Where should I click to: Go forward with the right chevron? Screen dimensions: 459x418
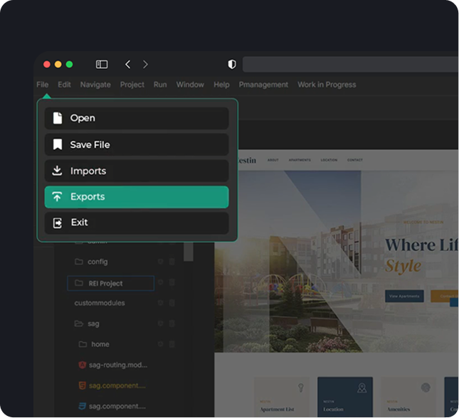145,65
